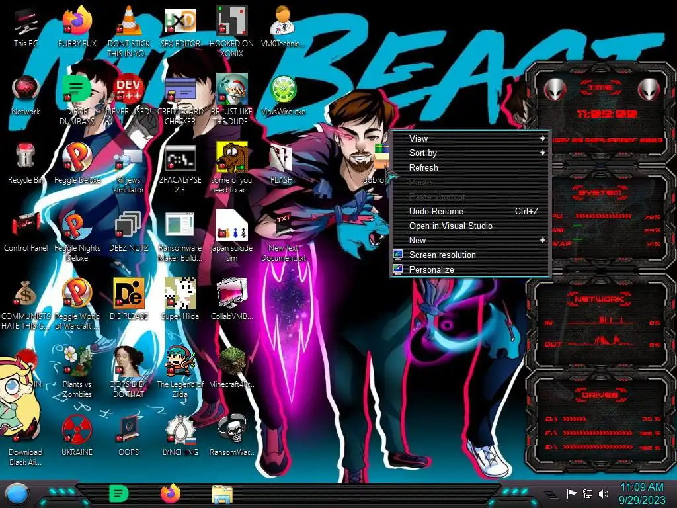Expand the New submenu arrow

542,240
